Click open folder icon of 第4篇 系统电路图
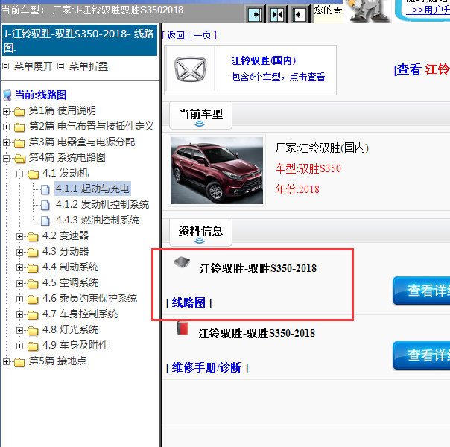 (19, 159)
